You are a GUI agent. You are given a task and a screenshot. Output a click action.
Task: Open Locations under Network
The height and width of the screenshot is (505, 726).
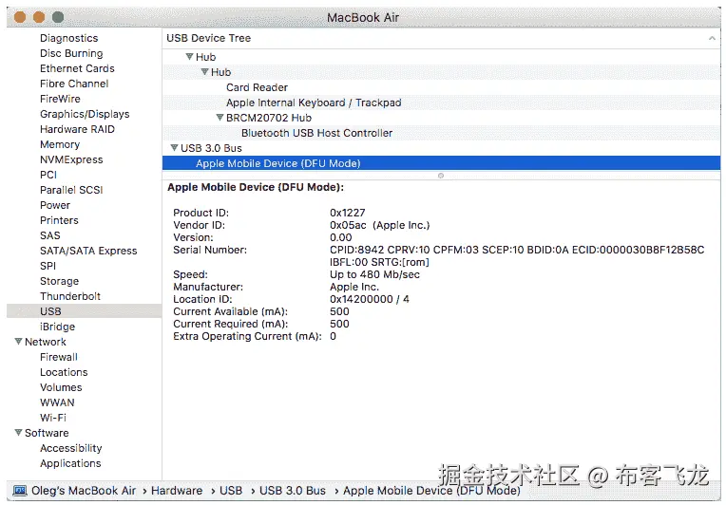(x=64, y=372)
